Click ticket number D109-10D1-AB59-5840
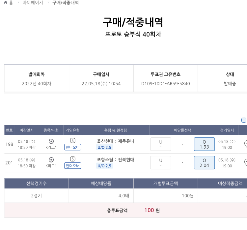Viewport: 247px width, 230px height. click(x=166, y=84)
